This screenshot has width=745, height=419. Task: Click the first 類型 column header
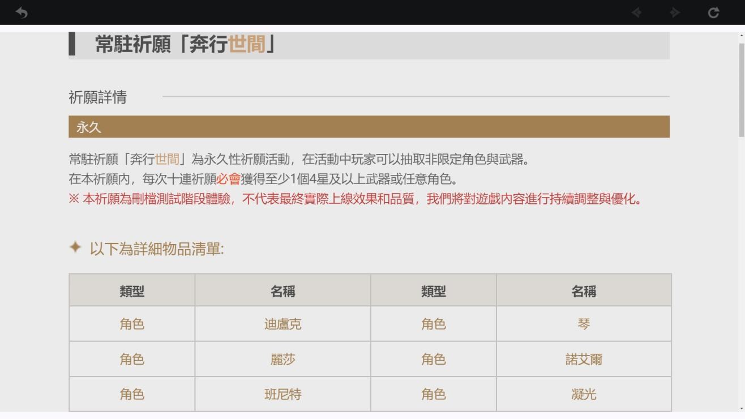coord(132,291)
